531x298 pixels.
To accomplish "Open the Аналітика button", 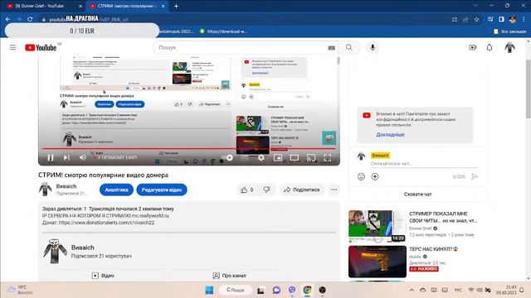I will point(116,190).
